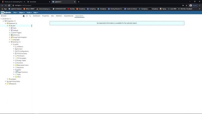Click the Materialized Views node icon
This screenshot has height=114, width=202.
(16, 65)
